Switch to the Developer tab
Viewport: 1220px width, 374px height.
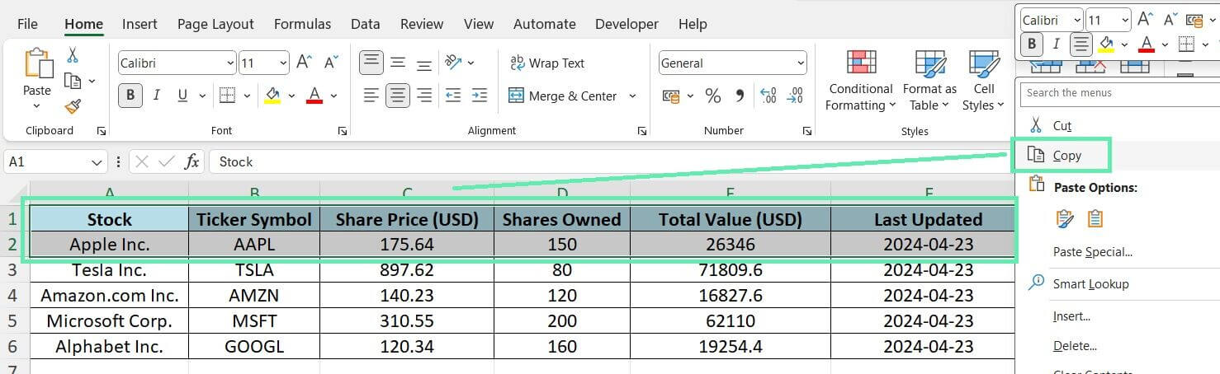pyautogui.click(x=627, y=24)
